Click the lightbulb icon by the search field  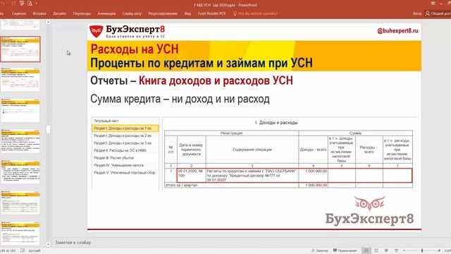click(x=235, y=13)
